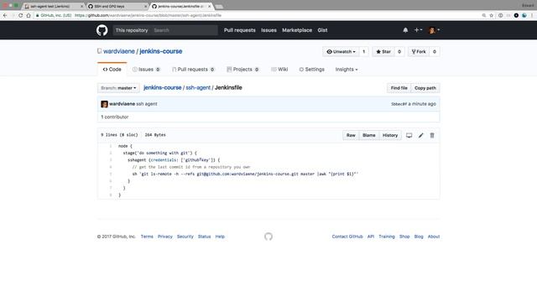Open Privacy footer link
Screen dimensions: 537x302
click(165, 237)
